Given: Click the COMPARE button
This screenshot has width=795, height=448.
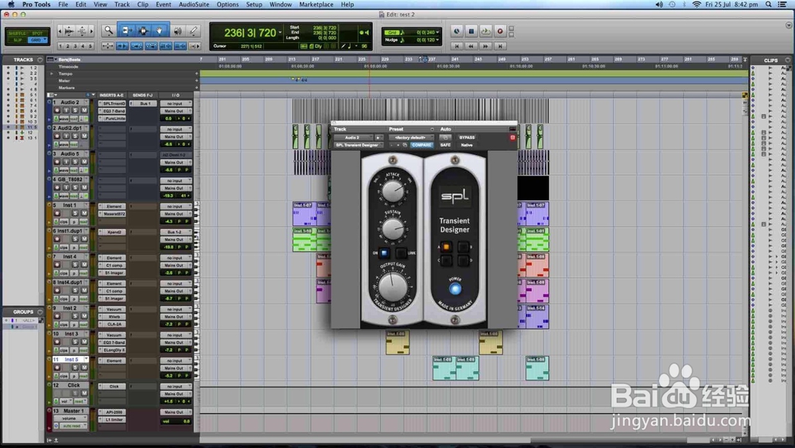Looking at the screenshot, I should (x=421, y=145).
